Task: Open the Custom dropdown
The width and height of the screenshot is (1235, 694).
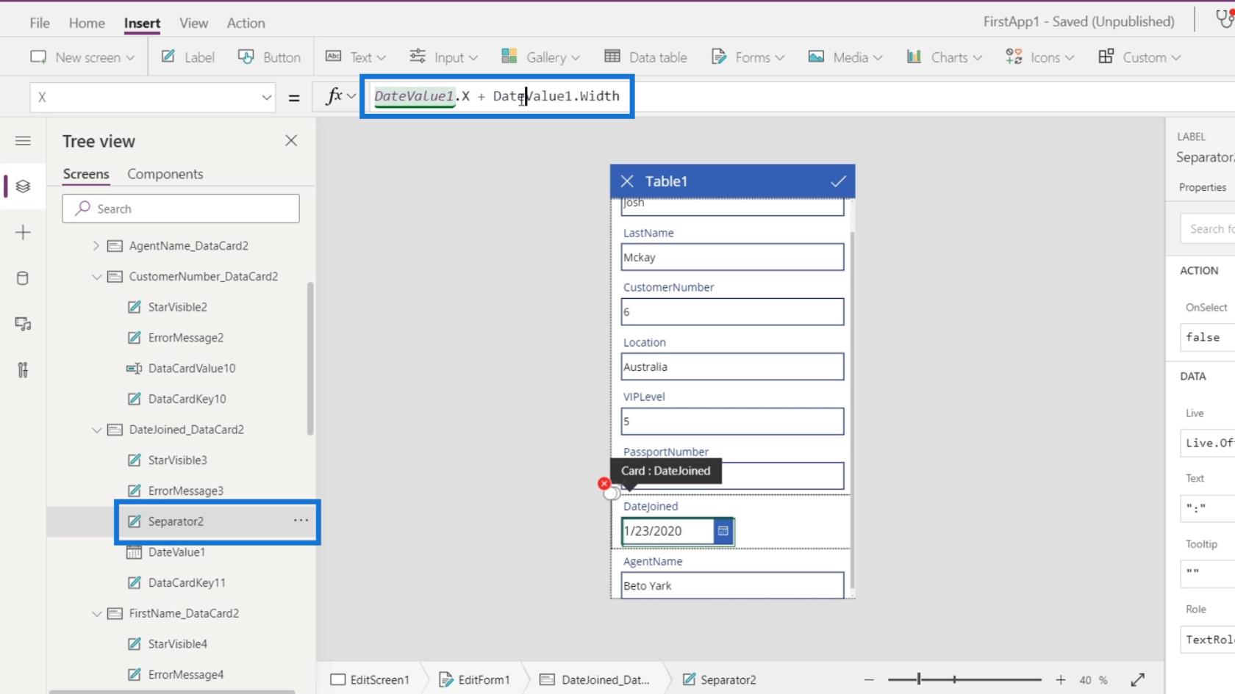Action: (1139, 57)
